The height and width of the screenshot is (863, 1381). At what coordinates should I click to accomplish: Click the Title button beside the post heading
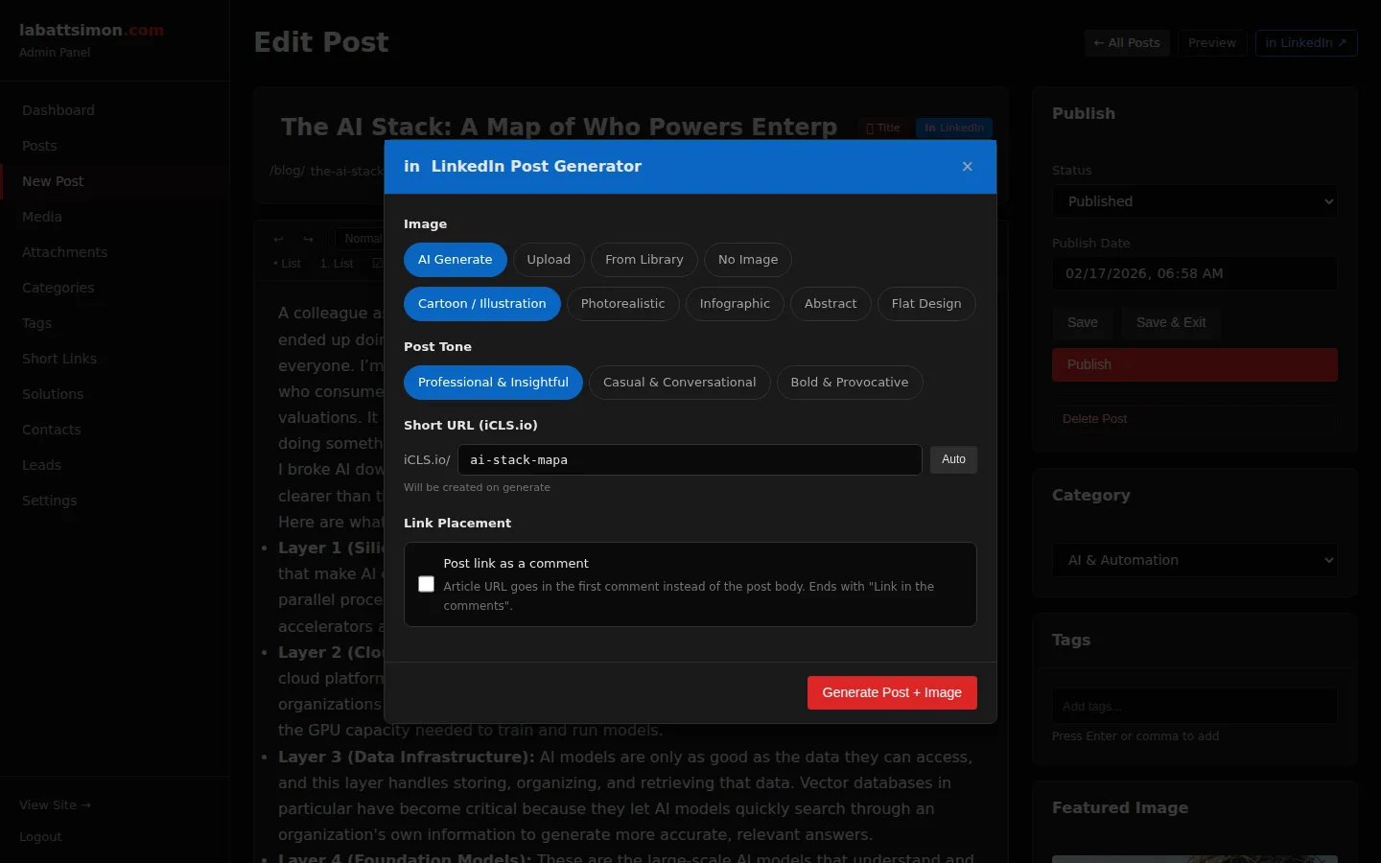pyautogui.click(x=882, y=128)
